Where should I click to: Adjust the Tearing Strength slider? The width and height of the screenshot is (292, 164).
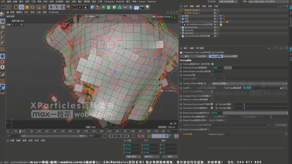(256, 68)
